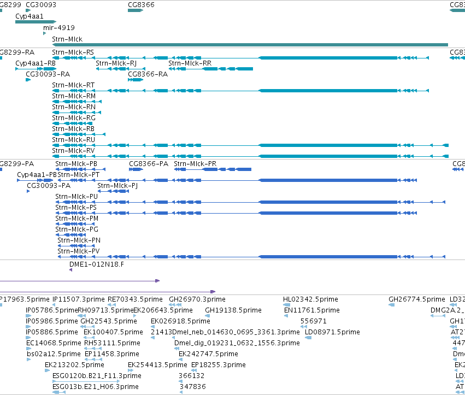Select the EP11458.3prime EST label

click(x=112, y=355)
